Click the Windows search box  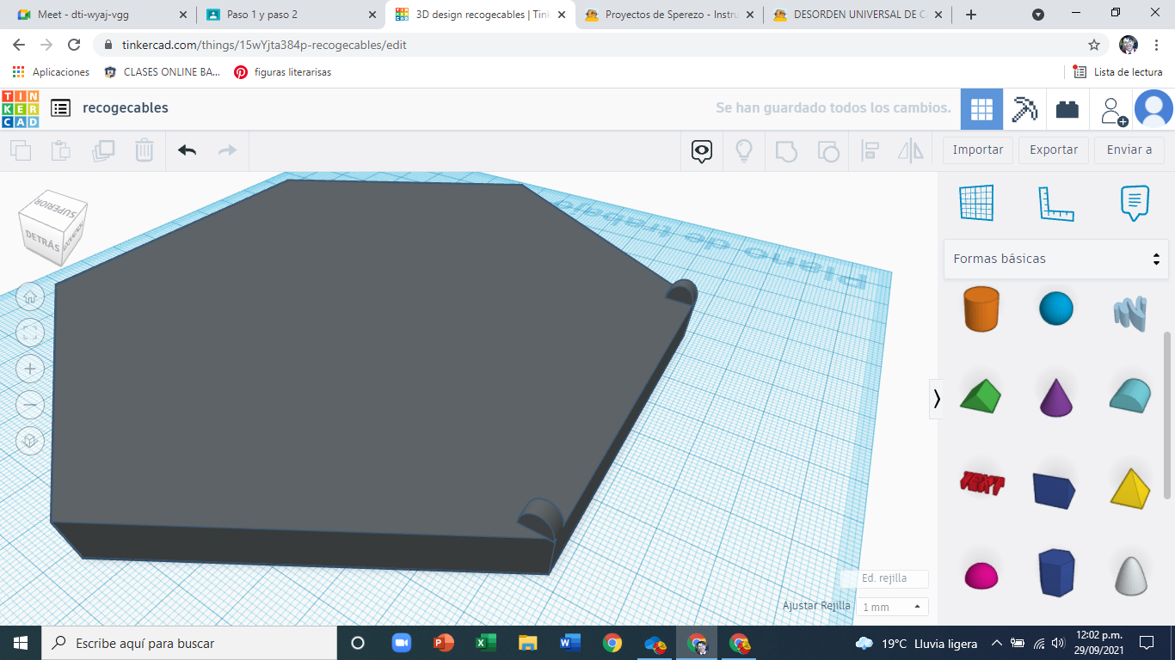188,643
